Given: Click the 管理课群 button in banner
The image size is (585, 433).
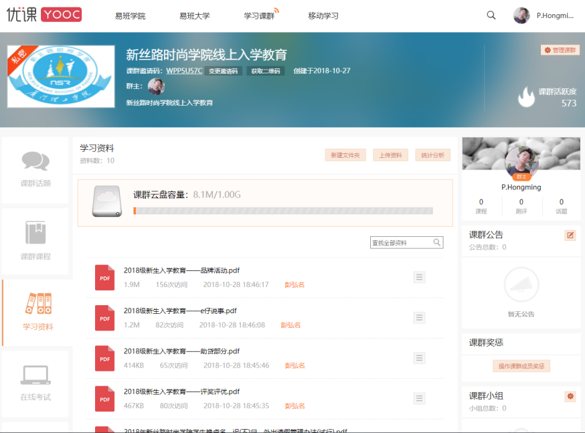Looking at the screenshot, I should (x=560, y=50).
